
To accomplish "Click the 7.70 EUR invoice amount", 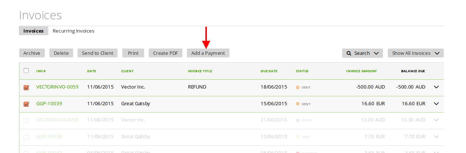I will click(x=375, y=137).
